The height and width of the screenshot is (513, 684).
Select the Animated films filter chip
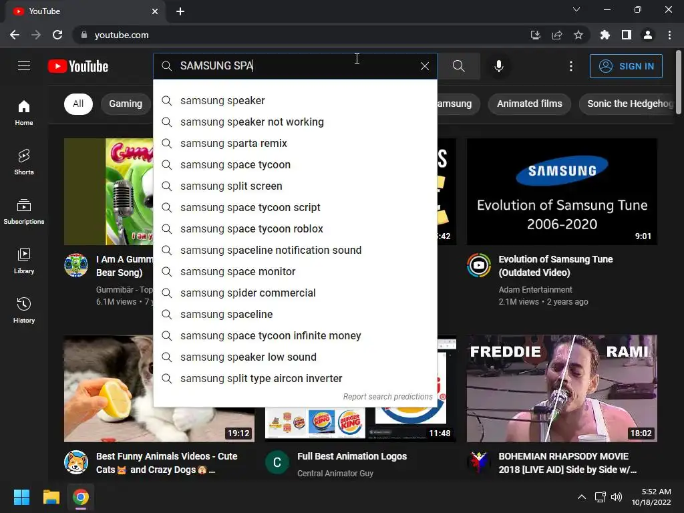(530, 104)
